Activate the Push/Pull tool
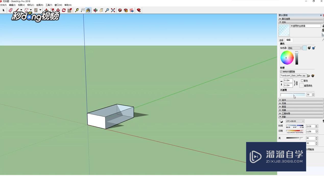Screen dimensions: 324x176 pyautogui.click(x=46, y=10)
